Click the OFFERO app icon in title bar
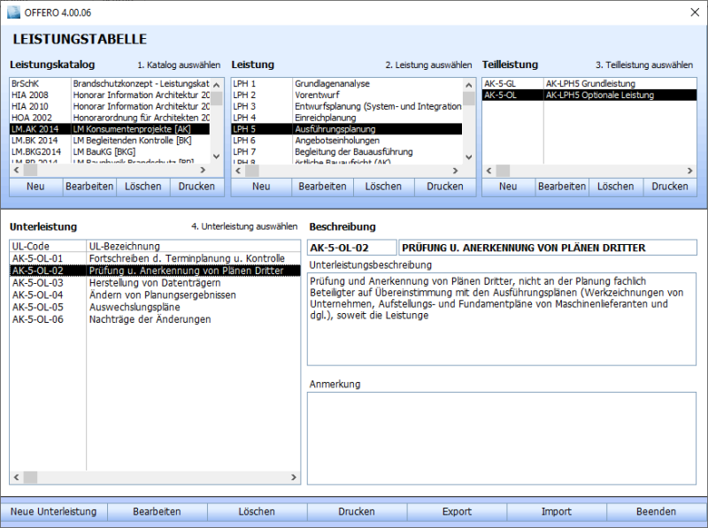708x528 pixels. click(x=13, y=12)
